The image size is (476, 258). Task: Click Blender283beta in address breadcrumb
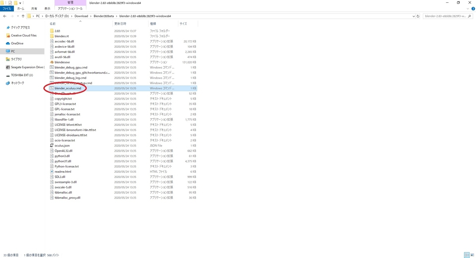pos(104,16)
